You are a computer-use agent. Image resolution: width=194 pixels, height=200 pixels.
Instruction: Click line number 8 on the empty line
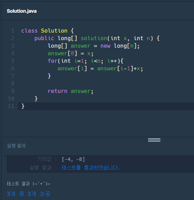click(x=13, y=84)
